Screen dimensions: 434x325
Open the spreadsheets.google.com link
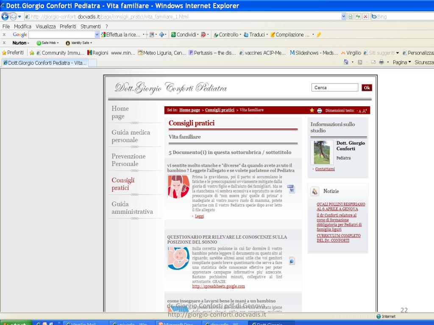[218, 286]
